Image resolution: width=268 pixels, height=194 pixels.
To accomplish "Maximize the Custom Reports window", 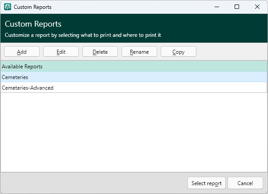I will (237, 7).
